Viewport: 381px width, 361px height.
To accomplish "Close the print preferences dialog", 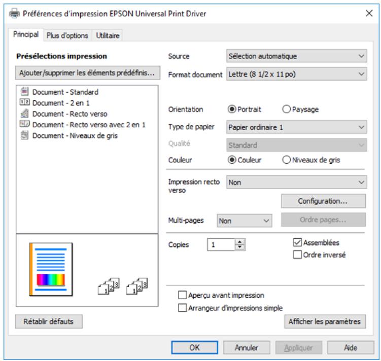I will (x=369, y=13).
